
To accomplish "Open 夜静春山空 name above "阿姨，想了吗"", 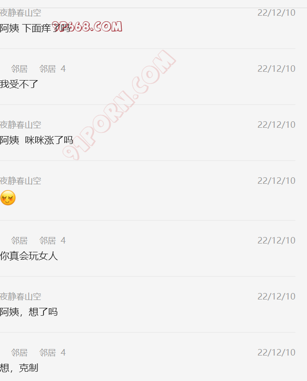I will point(21,296).
